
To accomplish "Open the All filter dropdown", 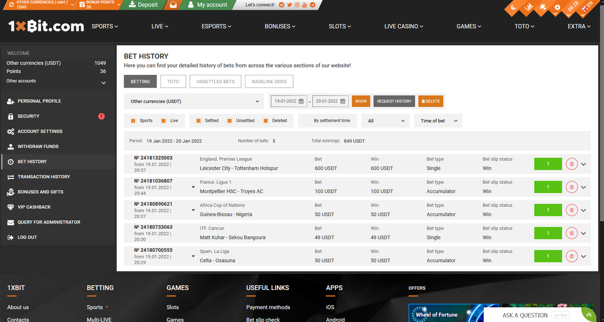I will [386, 121].
